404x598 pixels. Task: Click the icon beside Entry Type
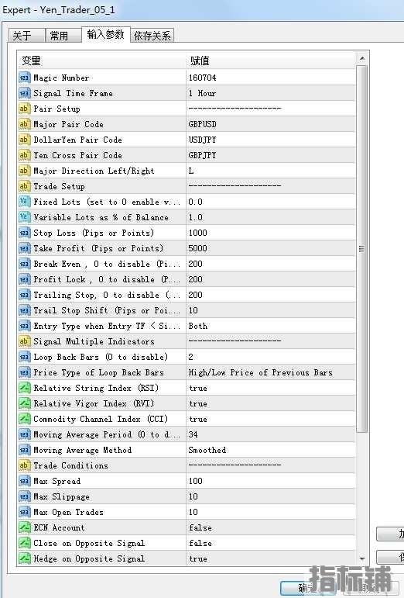point(24,326)
